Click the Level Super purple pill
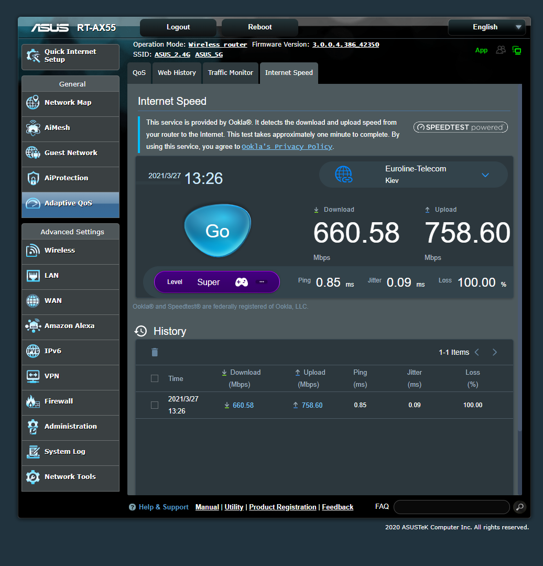The height and width of the screenshot is (566, 543). [216, 282]
